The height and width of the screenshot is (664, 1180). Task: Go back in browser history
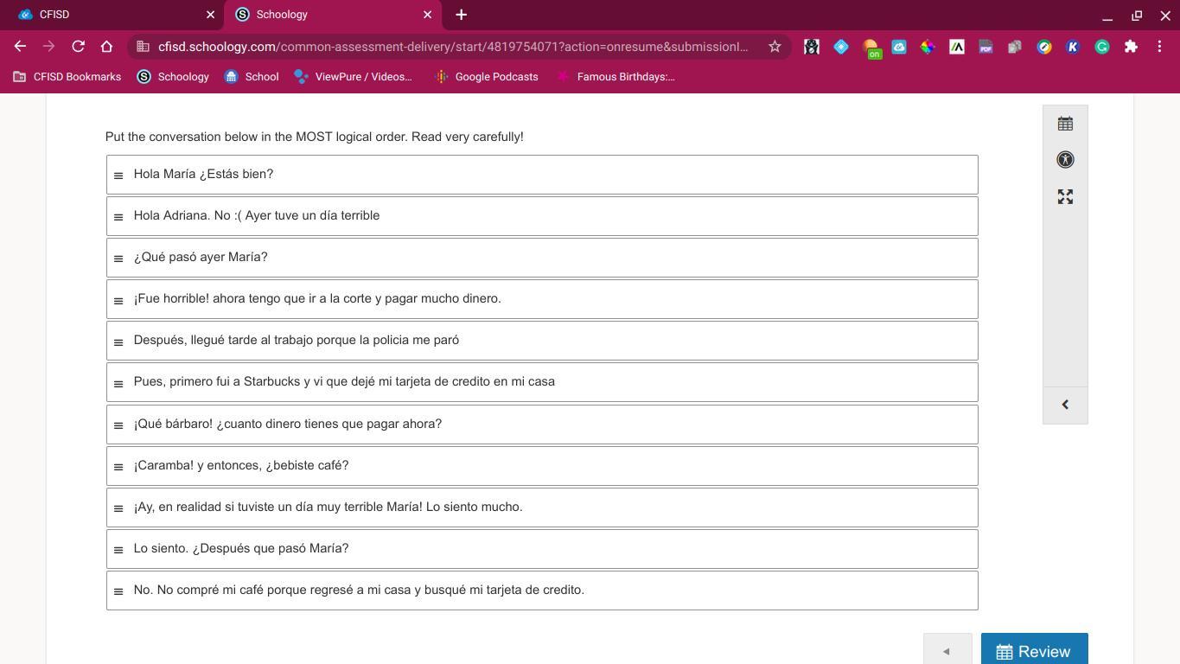pyautogui.click(x=20, y=47)
